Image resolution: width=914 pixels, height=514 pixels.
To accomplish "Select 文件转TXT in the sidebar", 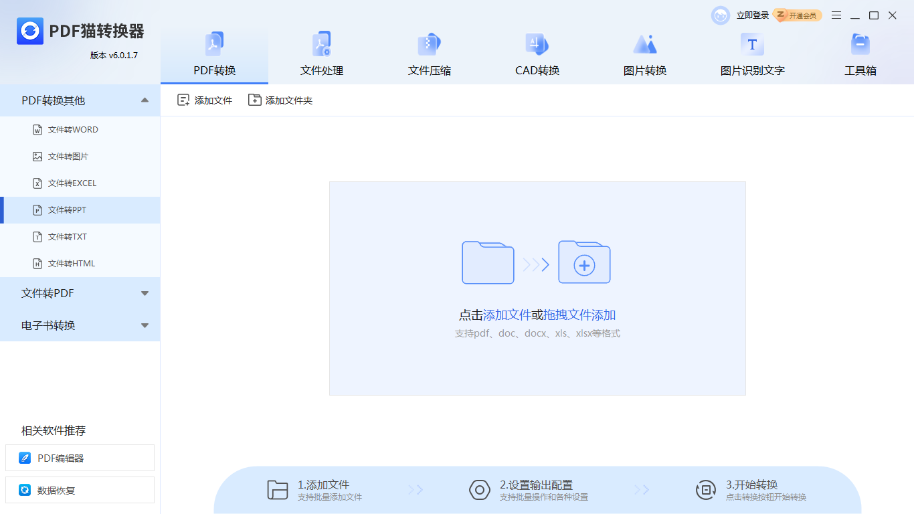I will point(80,237).
